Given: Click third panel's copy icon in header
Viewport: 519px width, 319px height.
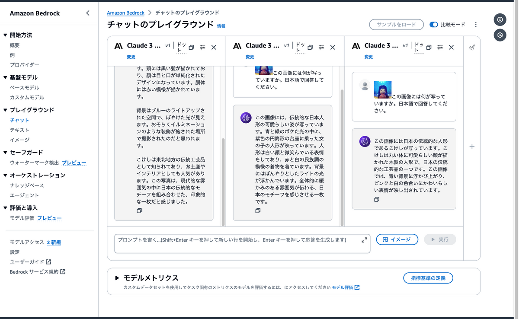Looking at the screenshot, I should 429,48.
